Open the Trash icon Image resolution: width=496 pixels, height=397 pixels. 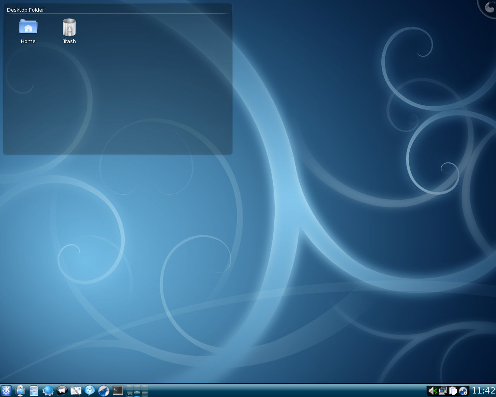(x=69, y=27)
